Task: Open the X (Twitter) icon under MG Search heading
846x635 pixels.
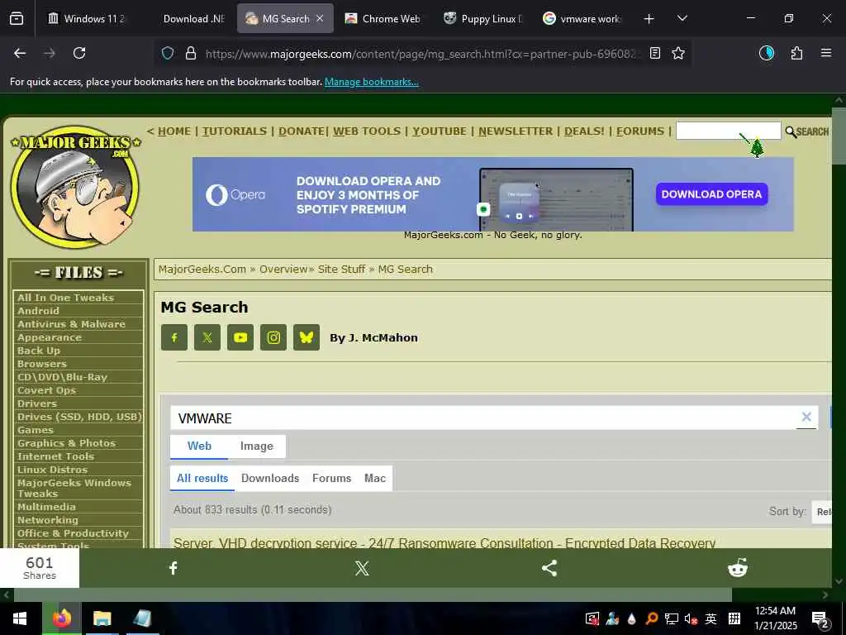Action: pyautogui.click(x=207, y=337)
